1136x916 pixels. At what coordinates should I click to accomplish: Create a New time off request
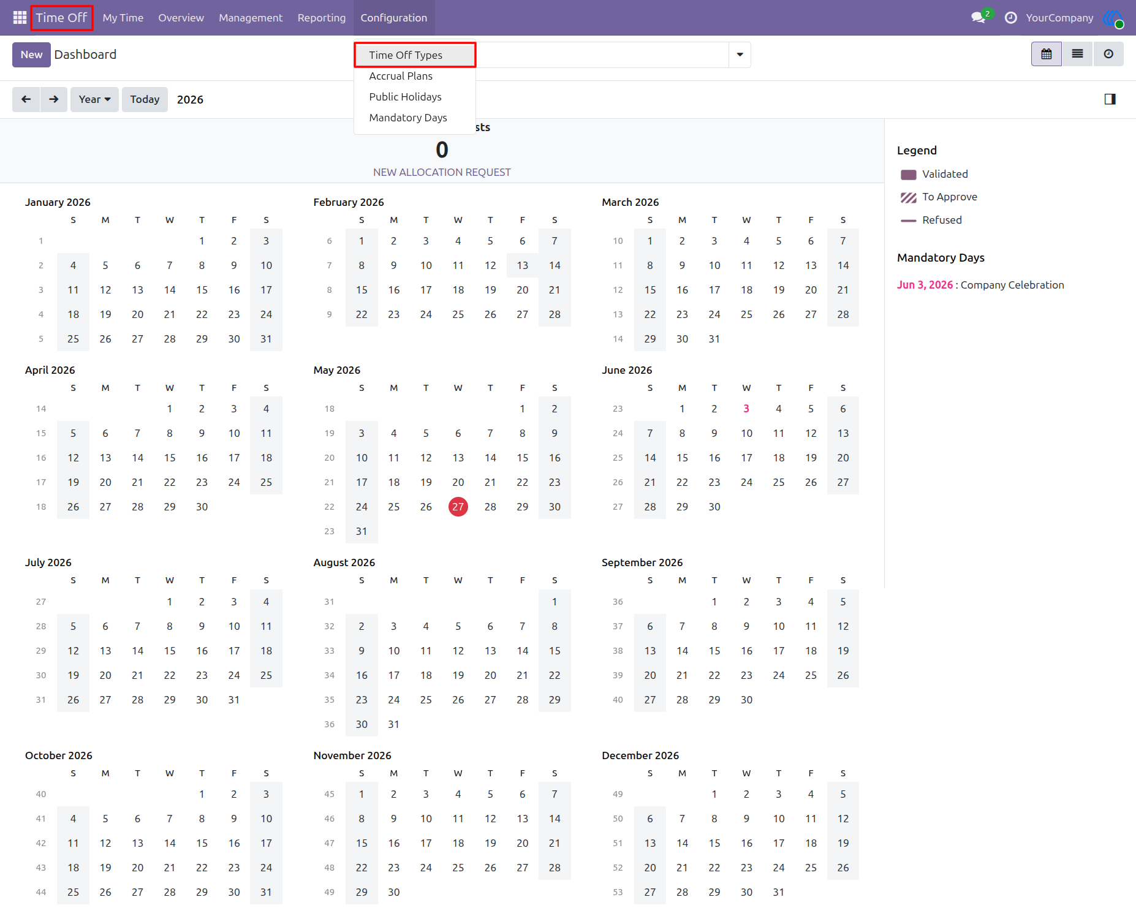coord(31,55)
